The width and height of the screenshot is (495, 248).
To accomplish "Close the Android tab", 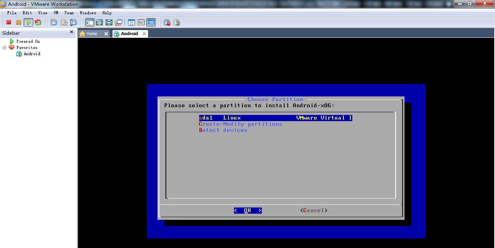I will pyautogui.click(x=144, y=34).
